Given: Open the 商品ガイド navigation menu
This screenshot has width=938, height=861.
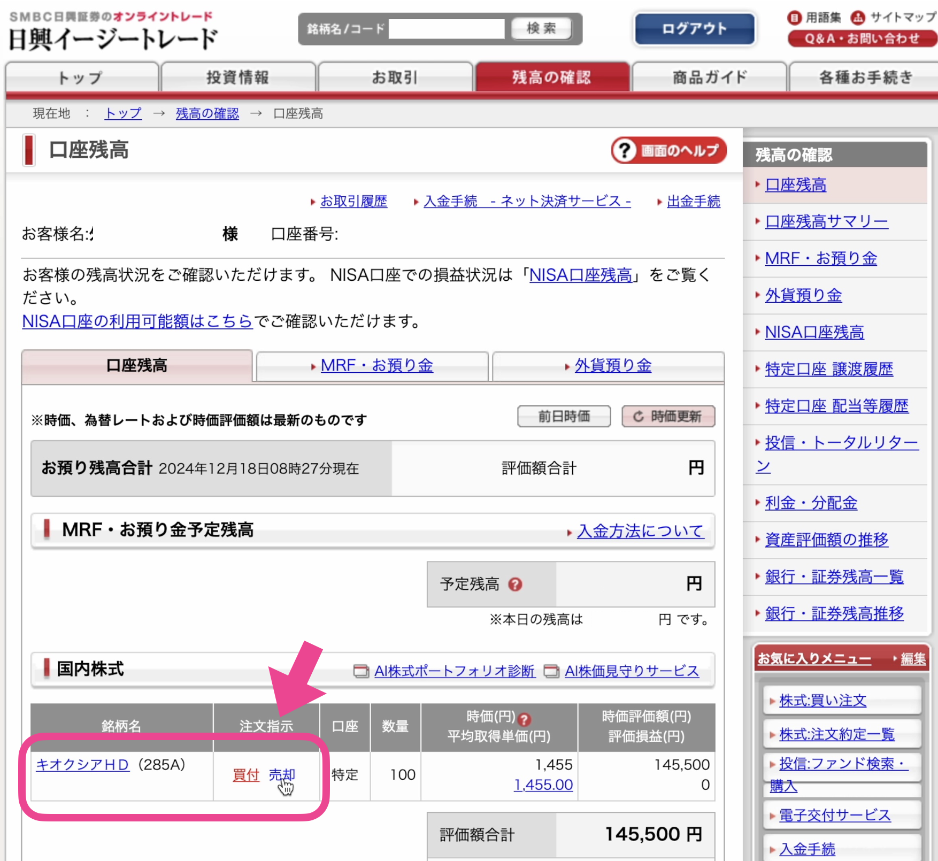Looking at the screenshot, I should (x=709, y=77).
